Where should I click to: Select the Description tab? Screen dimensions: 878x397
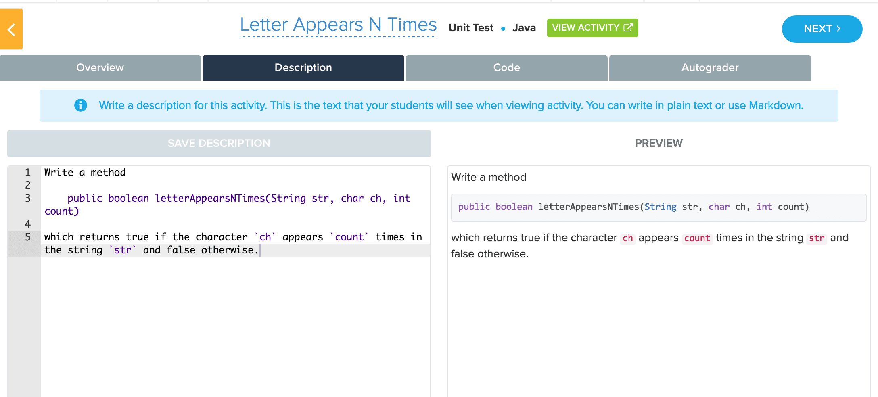click(303, 68)
